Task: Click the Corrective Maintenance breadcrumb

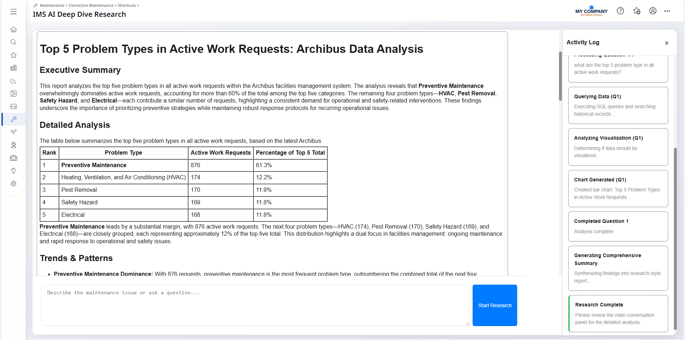Action: click(91, 5)
